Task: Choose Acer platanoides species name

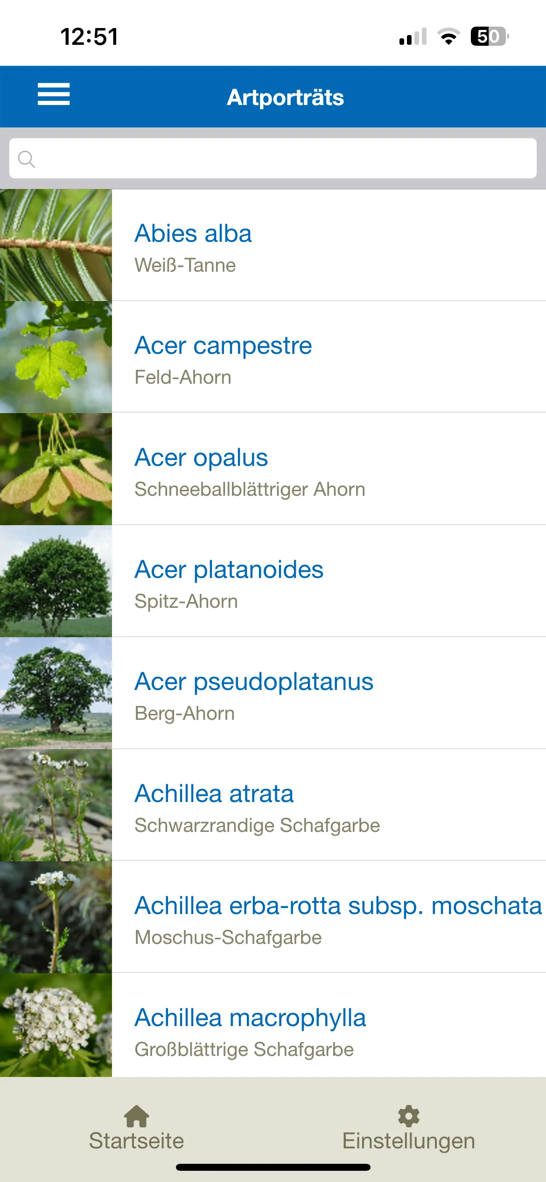Action: [229, 570]
